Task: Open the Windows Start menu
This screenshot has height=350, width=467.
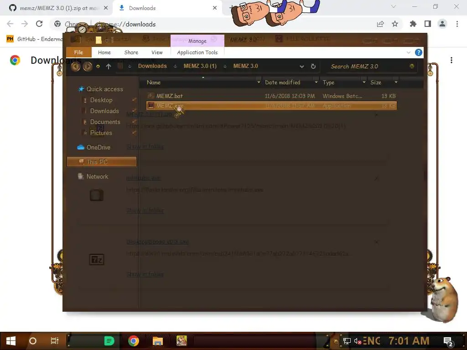Action: click(11, 341)
